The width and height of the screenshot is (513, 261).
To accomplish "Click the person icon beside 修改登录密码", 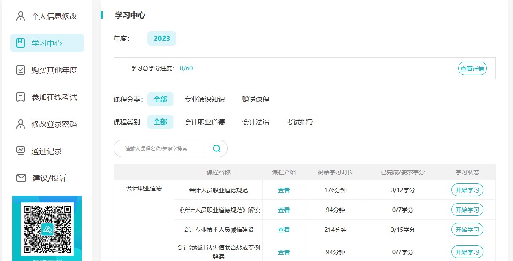I will 21,124.
